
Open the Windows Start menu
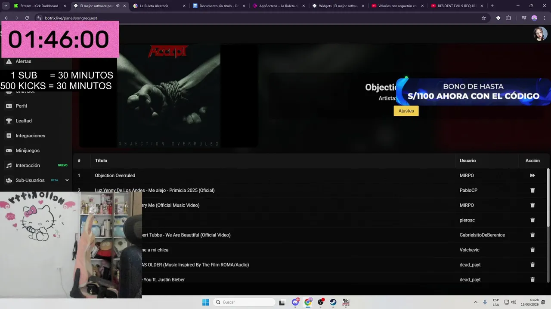pos(205,302)
